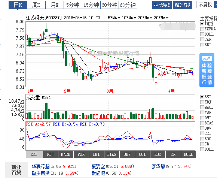
Task: Open the RSI bottom indicator tab
Action: pyautogui.click(x=34, y=154)
